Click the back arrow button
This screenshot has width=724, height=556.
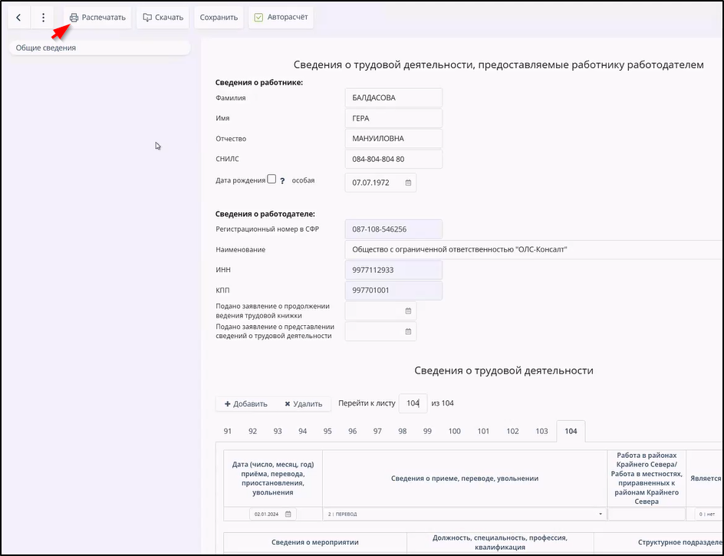[18, 18]
